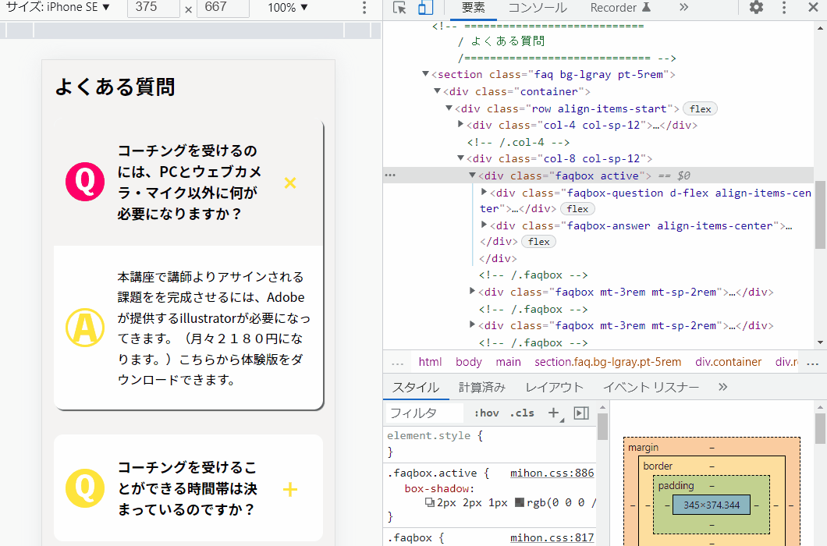Toggle the device toolbar icon
Screen dimensions: 827x546
[425, 7]
